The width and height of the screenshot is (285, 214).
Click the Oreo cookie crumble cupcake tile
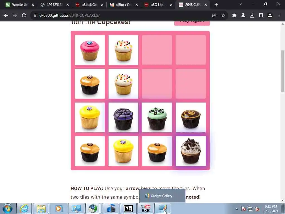point(191,151)
